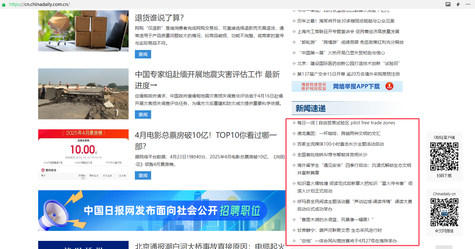Open "中国第一展" 火热开局 link
Screen dimensions: 475x249
(x=341, y=53)
